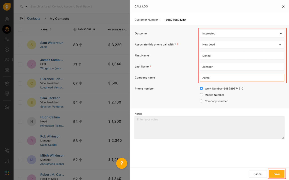Open the New Lead association dropdown
Viewport: 289px width, 180px height.
(242, 44)
